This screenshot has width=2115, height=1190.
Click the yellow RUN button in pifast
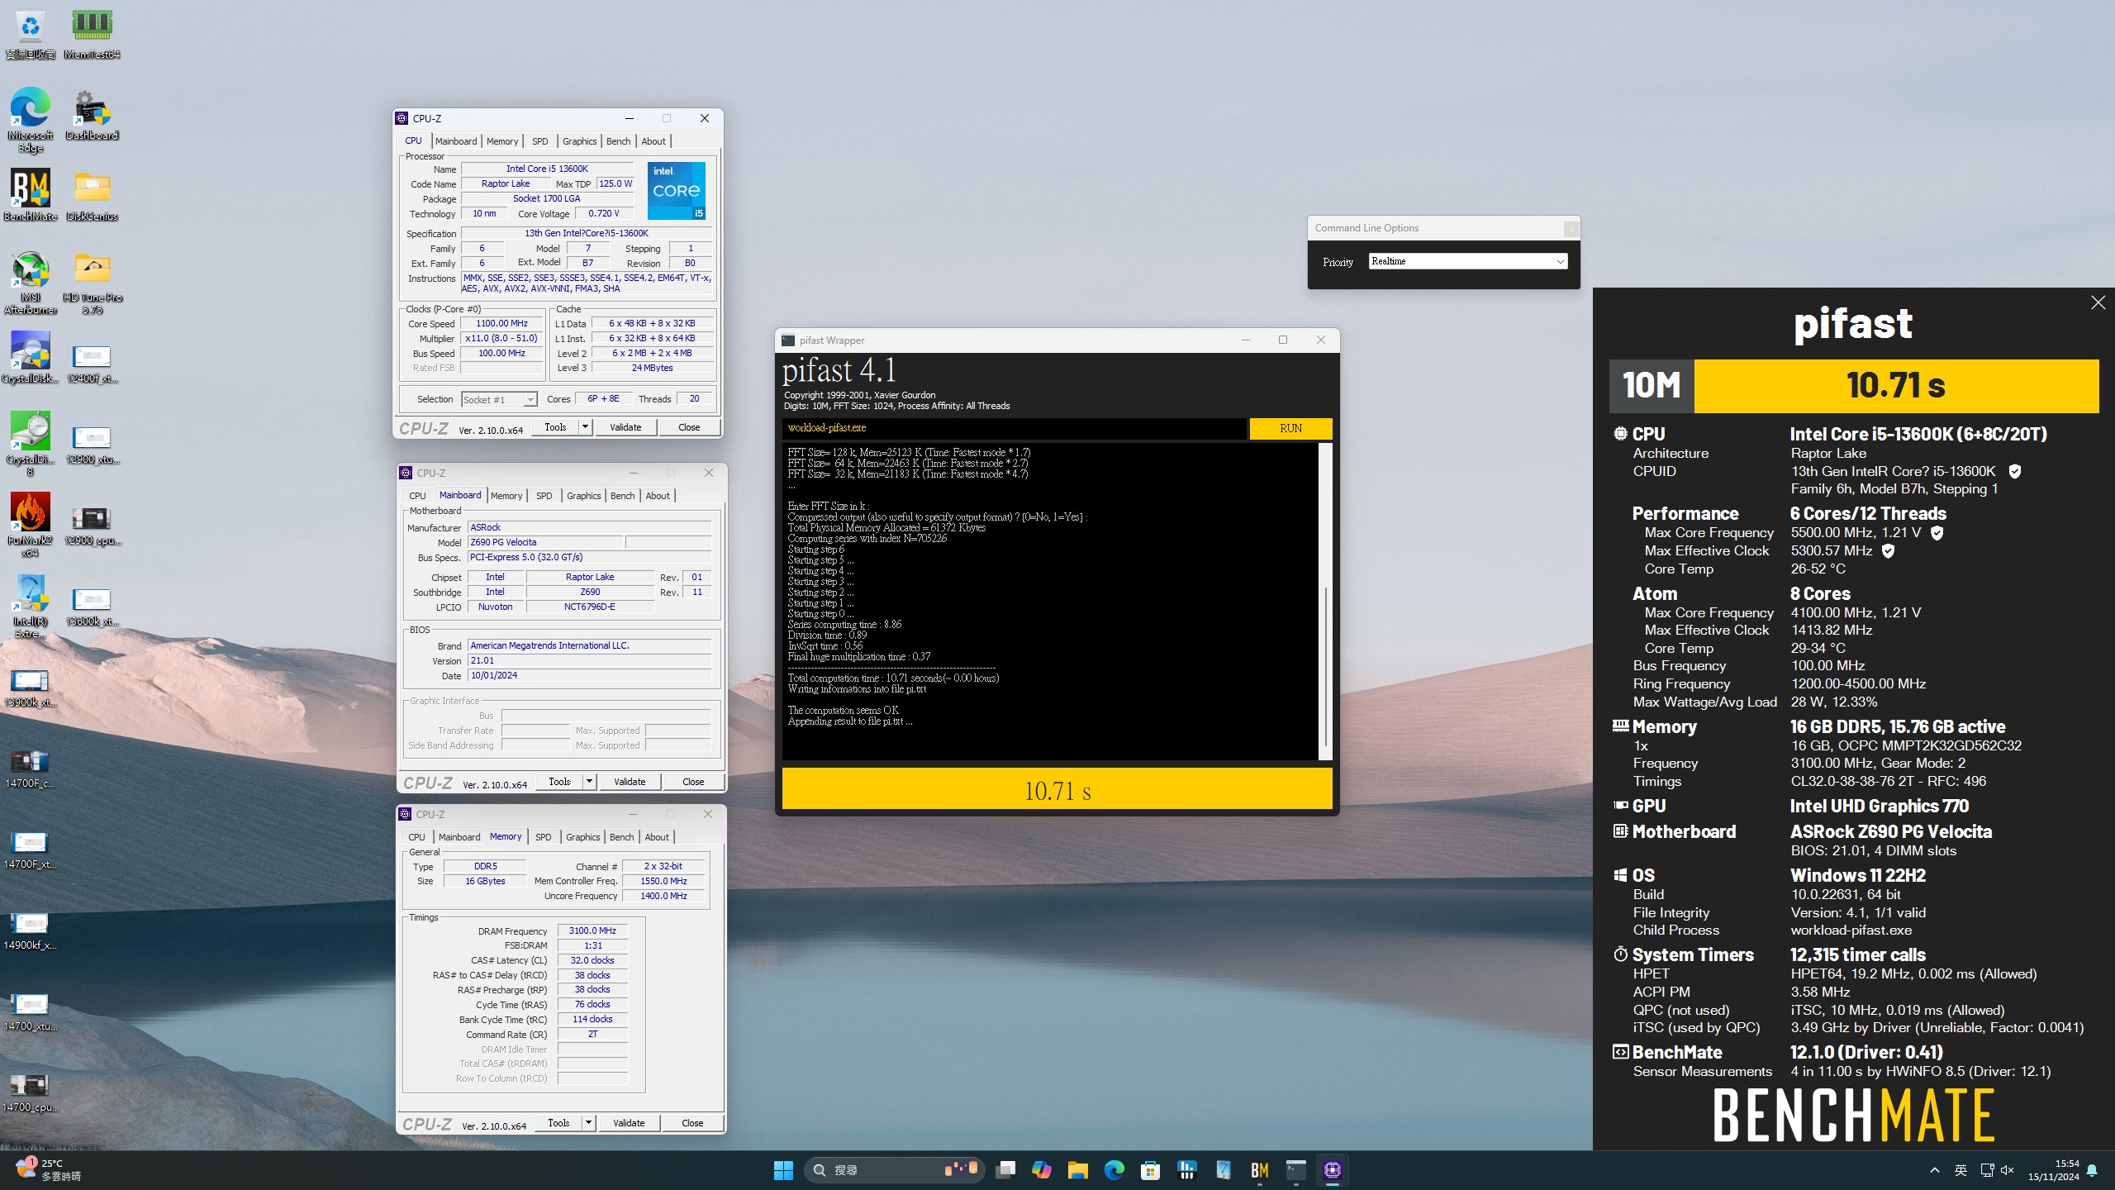pyautogui.click(x=1290, y=428)
